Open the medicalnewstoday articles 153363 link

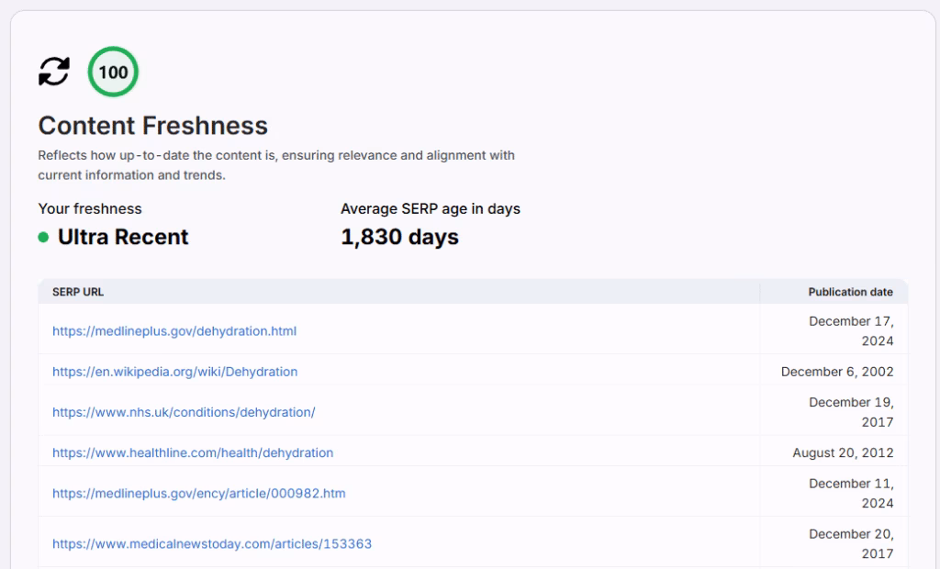click(x=212, y=543)
